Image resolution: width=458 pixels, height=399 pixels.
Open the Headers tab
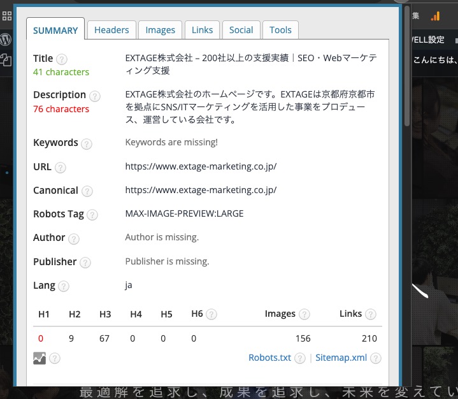(111, 30)
